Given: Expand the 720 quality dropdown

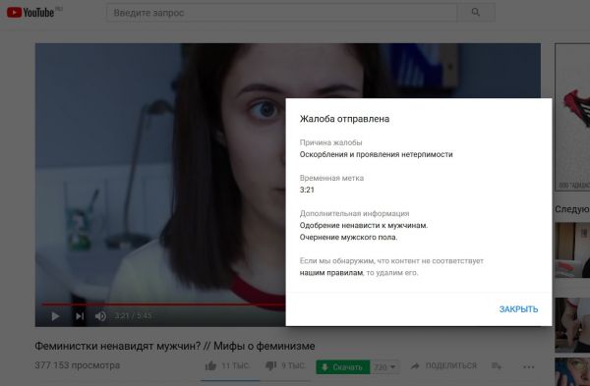Looking at the screenshot, I should (x=384, y=367).
